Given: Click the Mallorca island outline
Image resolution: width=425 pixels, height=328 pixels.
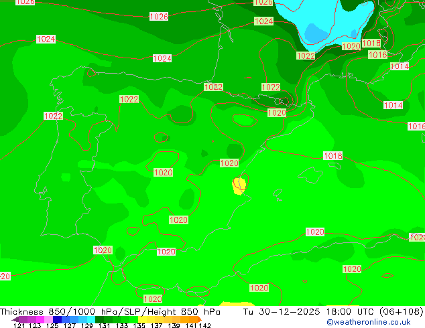Looking at the screenshot, I should (x=310, y=175).
